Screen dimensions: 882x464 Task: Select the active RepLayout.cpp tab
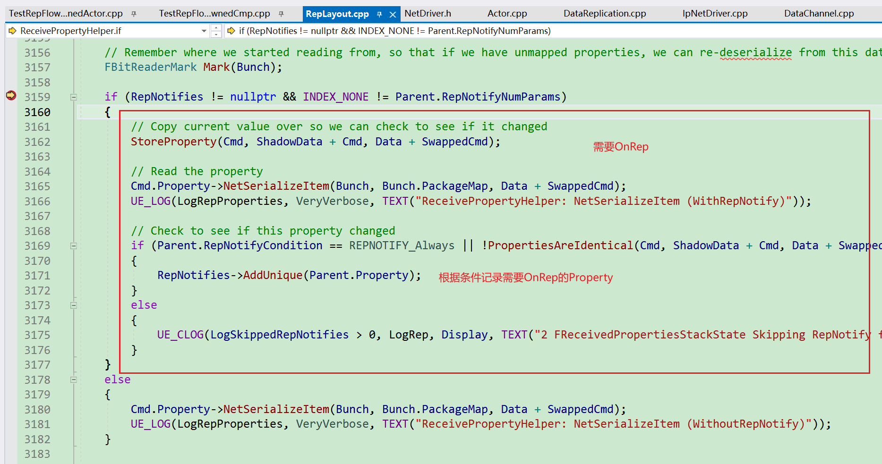(337, 14)
